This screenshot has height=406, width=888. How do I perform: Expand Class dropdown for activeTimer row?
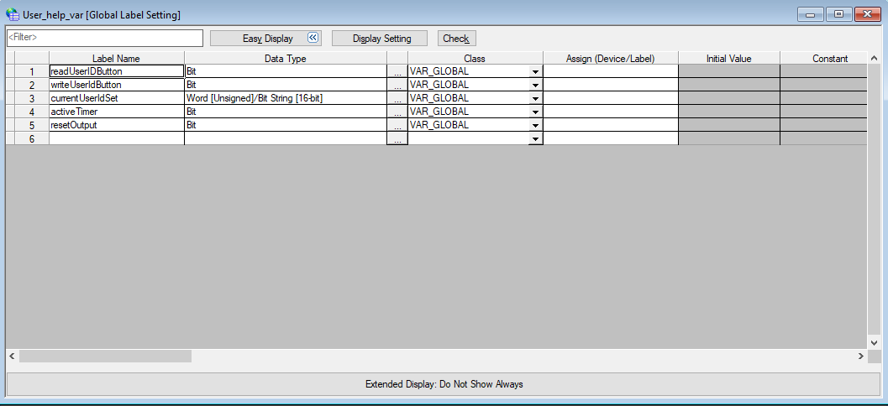pos(535,112)
